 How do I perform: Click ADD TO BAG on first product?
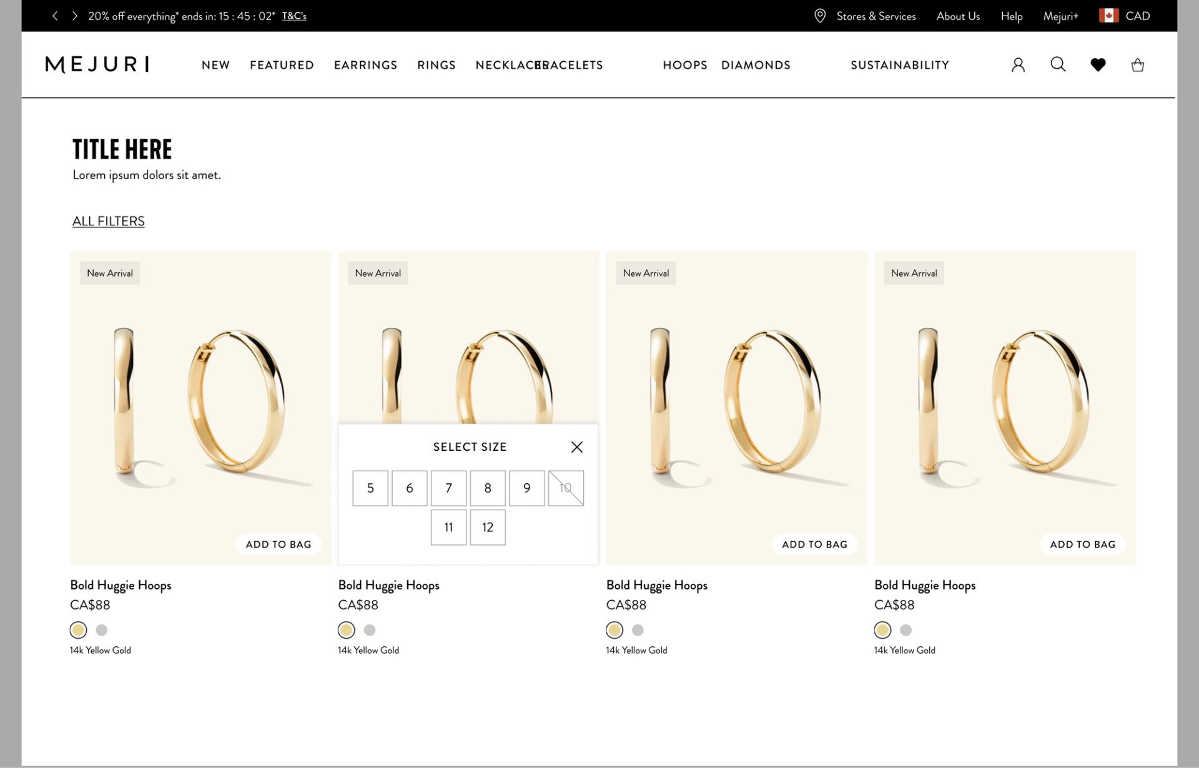point(278,544)
